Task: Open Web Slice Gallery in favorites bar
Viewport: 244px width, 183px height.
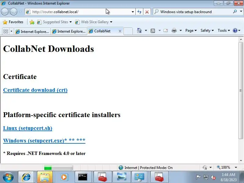Action: tap(94, 22)
